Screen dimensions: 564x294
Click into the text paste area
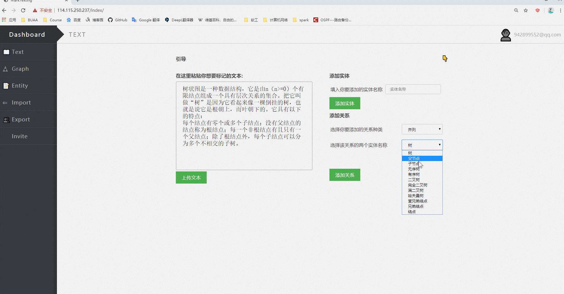coord(244,126)
